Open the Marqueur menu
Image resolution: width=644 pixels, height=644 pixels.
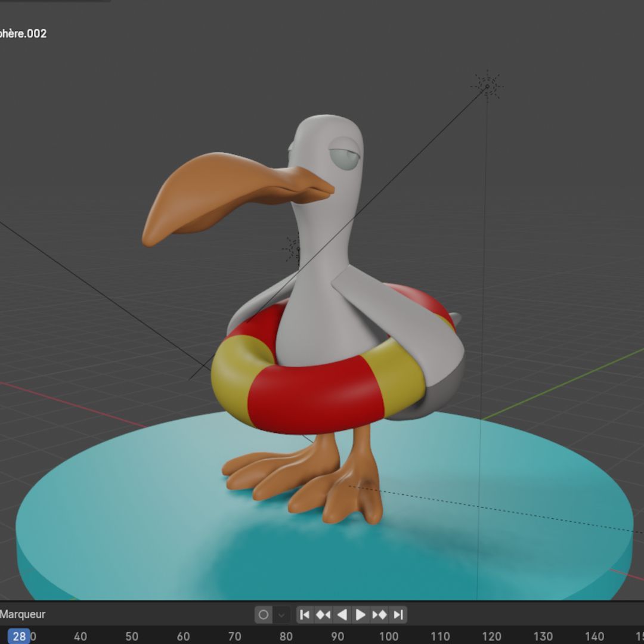coord(23,614)
